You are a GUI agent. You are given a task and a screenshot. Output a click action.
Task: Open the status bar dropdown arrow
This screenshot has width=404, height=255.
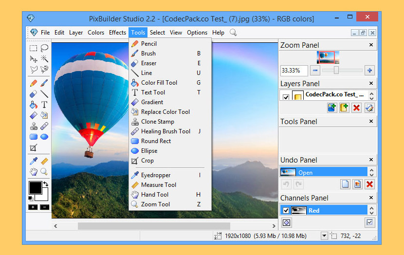pos(325,236)
